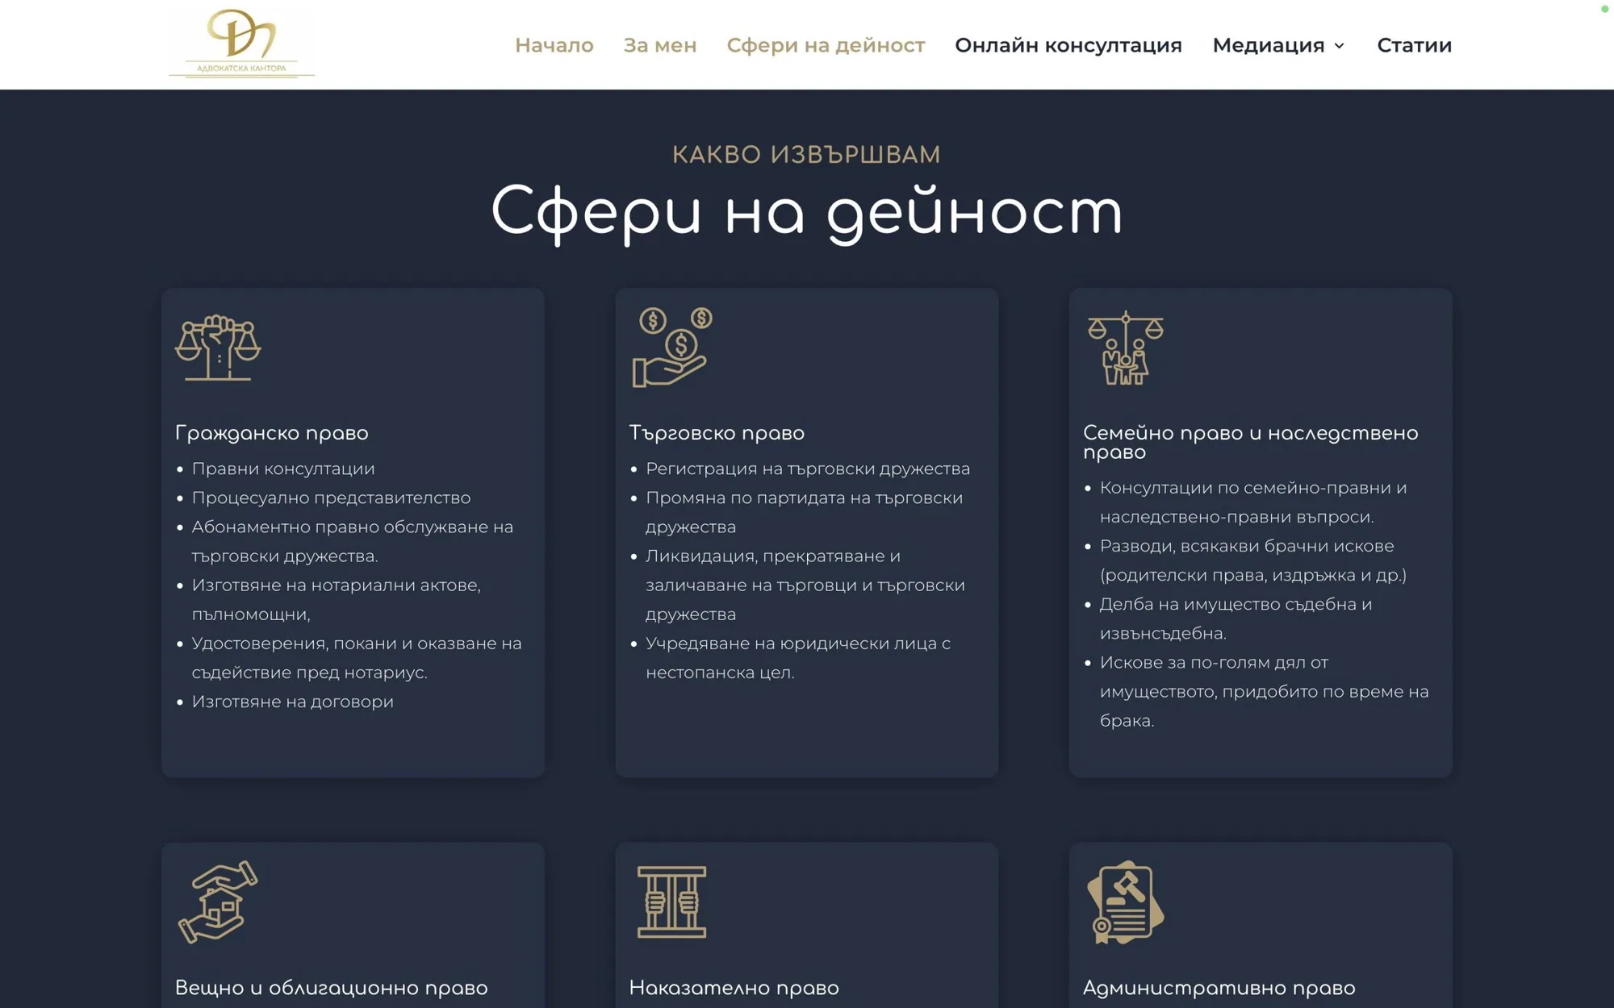The width and height of the screenshot is (1614, 1008).
Task: Click Вещно и облигационно право heading
Action: click(x=332, y=988)
